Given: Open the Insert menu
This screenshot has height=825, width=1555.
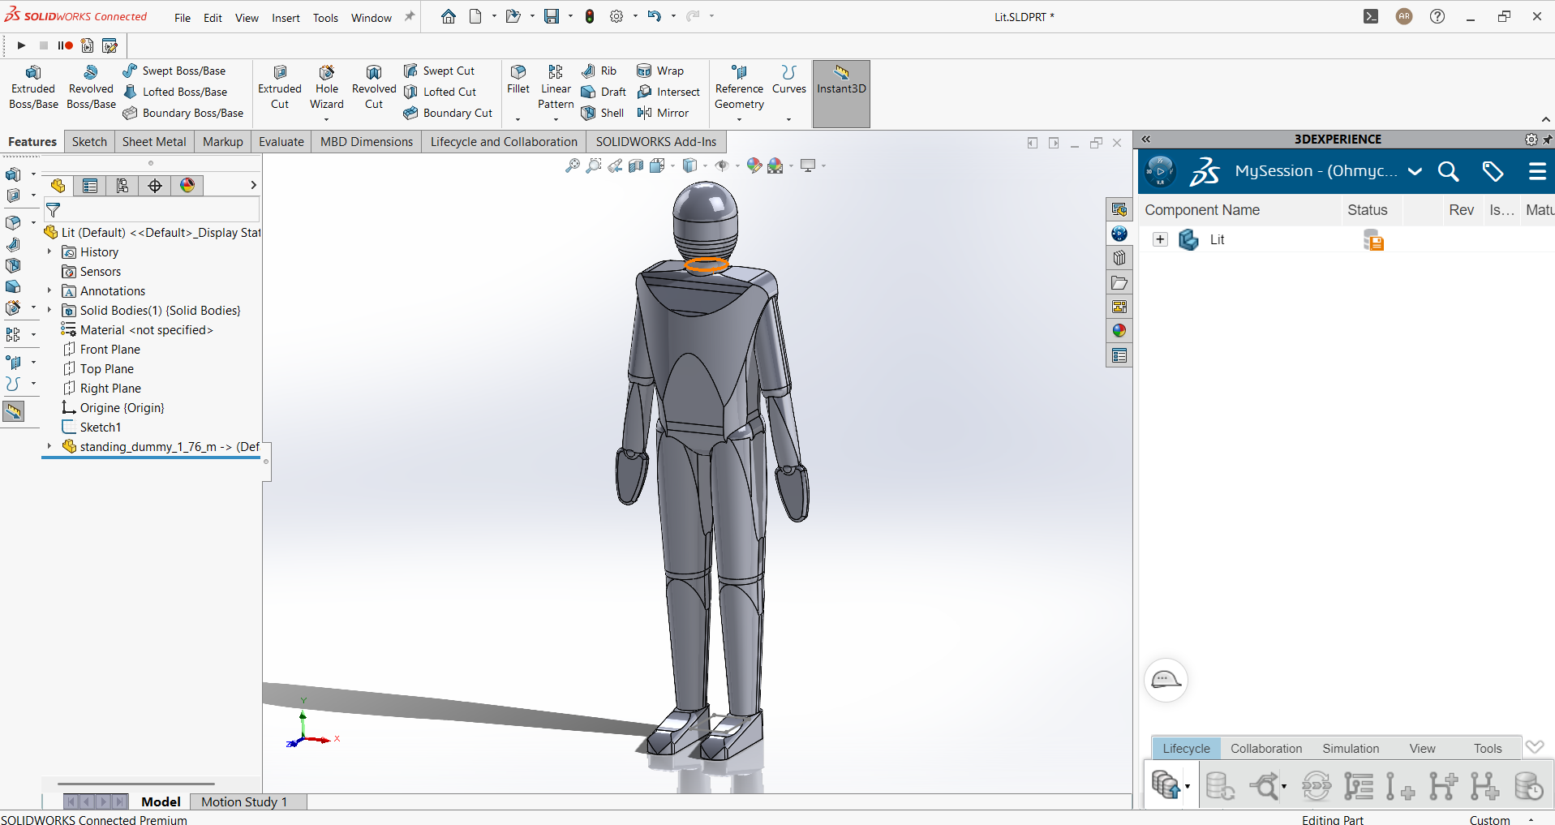Looking at the screenshot, I should 286,17.
